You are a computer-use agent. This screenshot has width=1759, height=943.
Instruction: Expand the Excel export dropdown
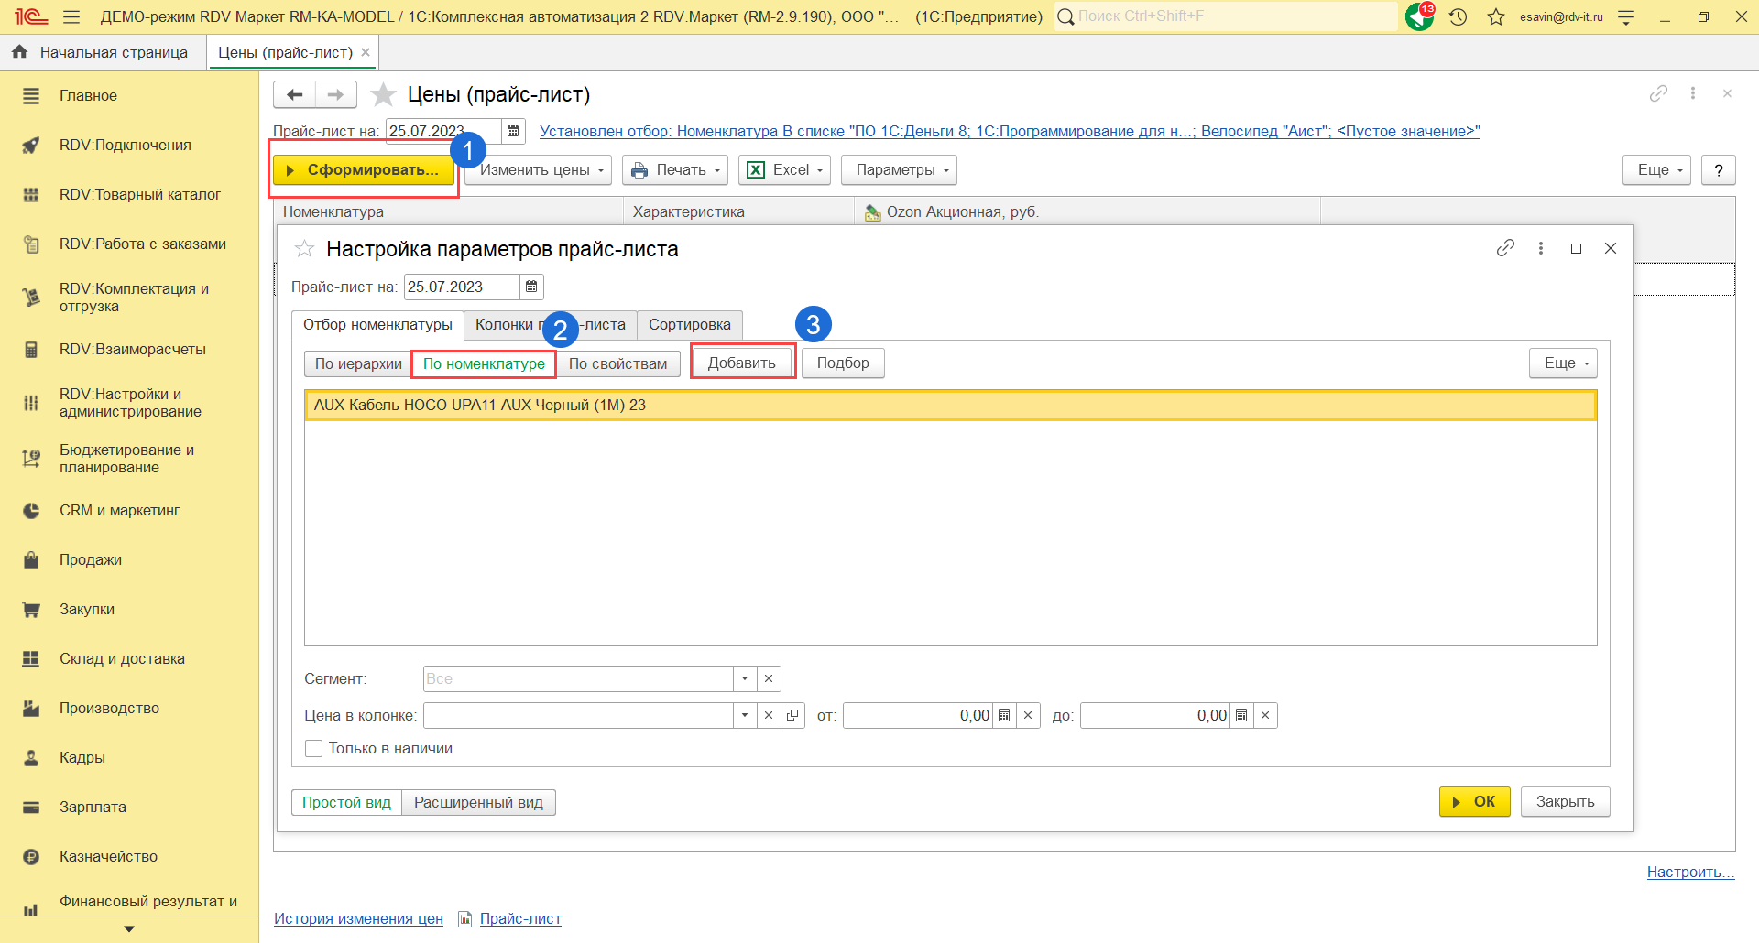785,170
